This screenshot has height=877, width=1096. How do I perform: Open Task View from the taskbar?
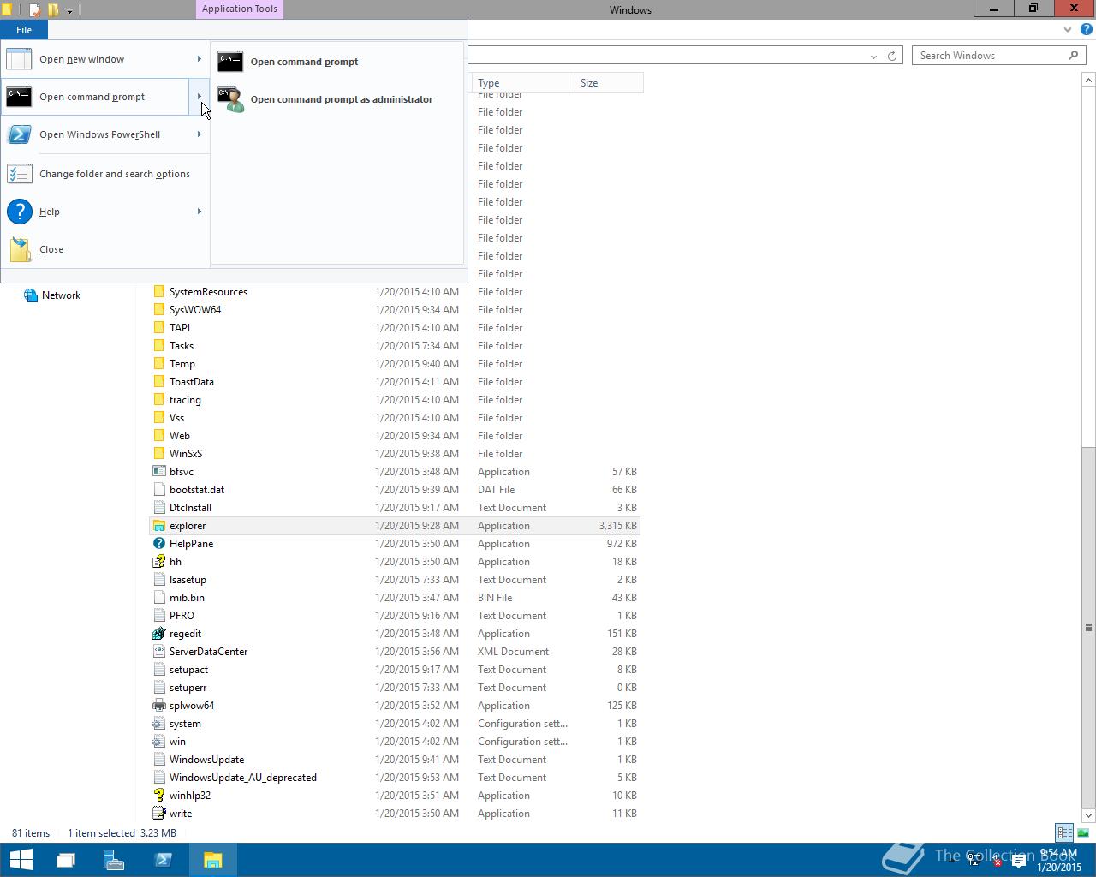coord(66,859)
